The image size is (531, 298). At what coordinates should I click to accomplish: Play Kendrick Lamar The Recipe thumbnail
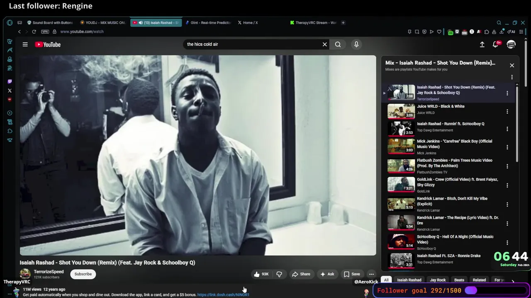tap(401, 223)
